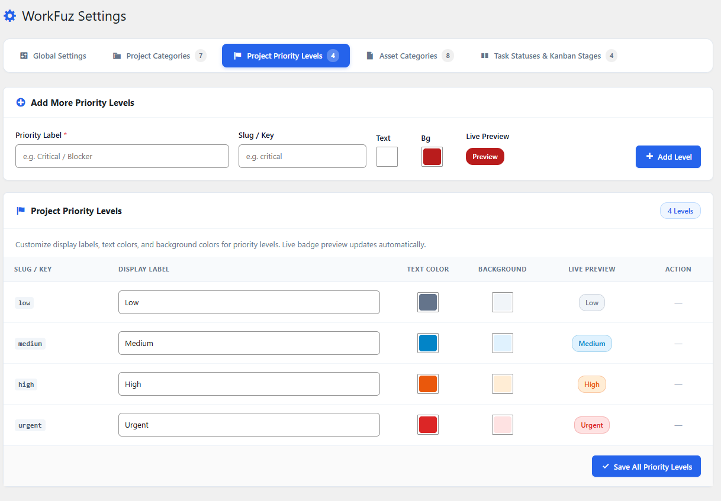Change the Urgent text color swatch
This screenshot has height=501, width=721.
tap(428, 425)
